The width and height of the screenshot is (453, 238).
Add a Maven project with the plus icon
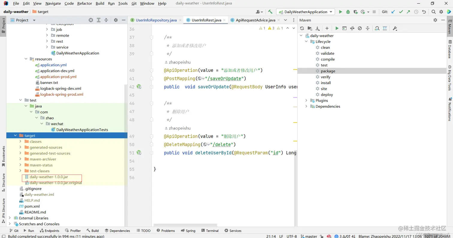(327, 28)
